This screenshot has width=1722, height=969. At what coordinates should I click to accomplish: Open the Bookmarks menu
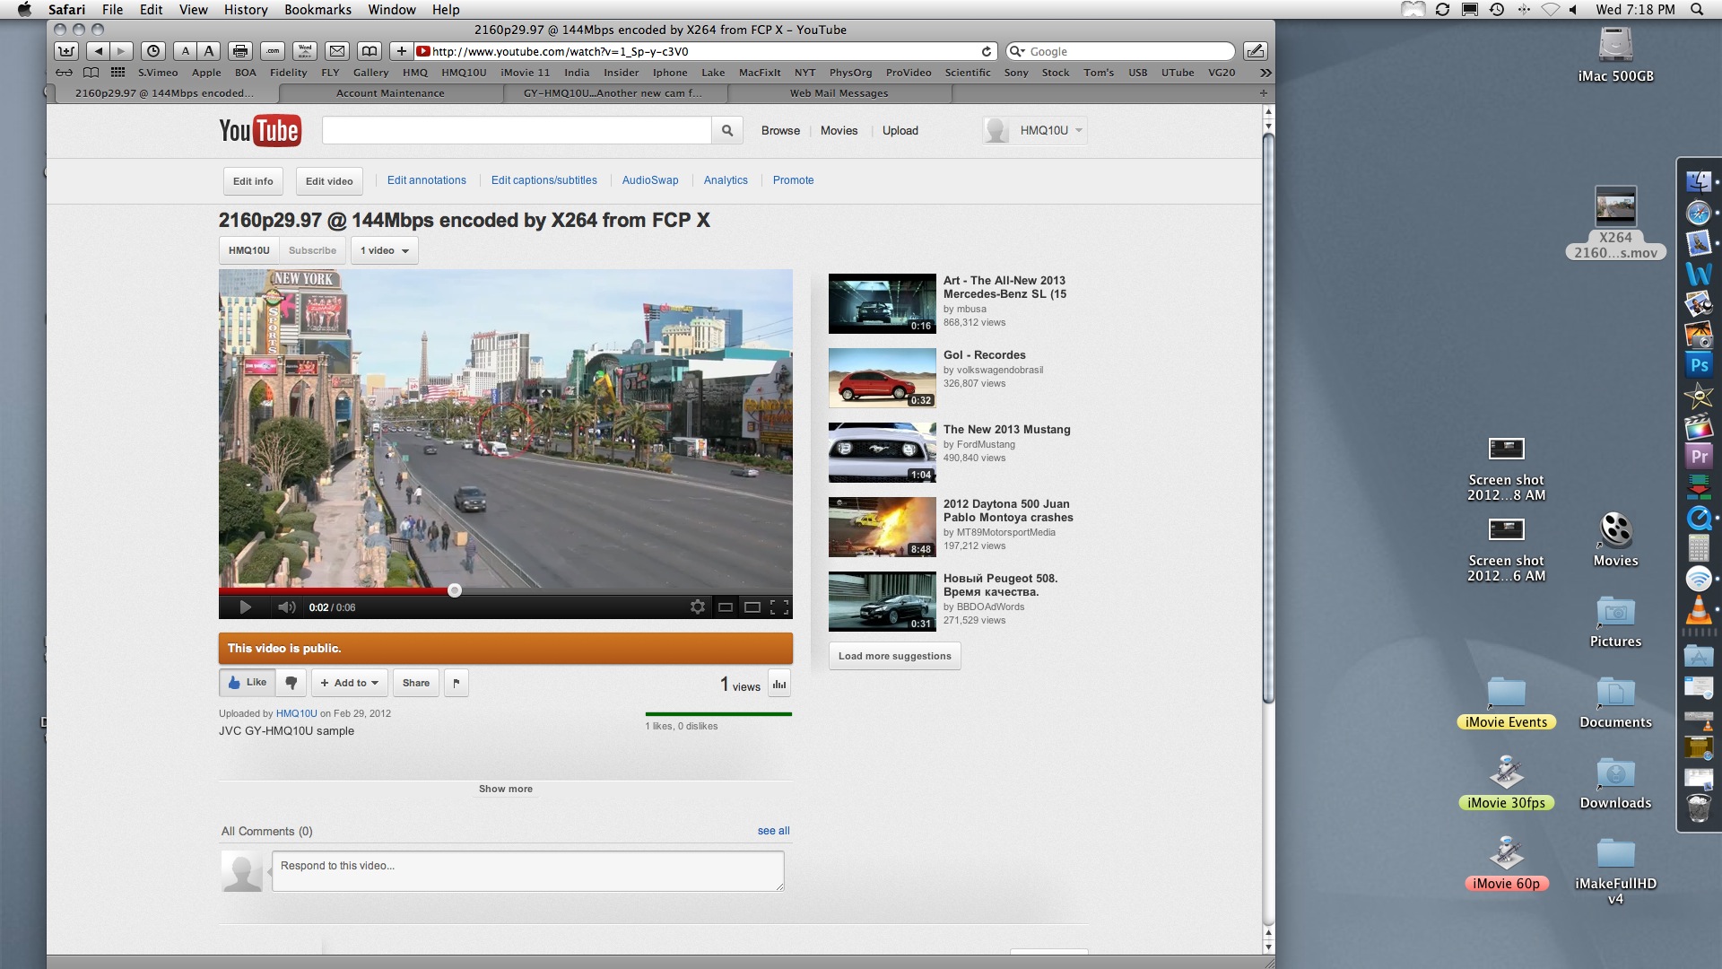point(317,9)
